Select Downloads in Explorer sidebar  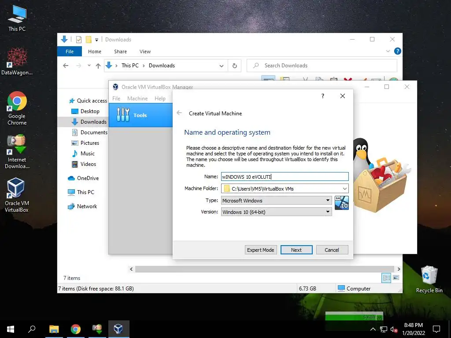[x=89, y=122]
